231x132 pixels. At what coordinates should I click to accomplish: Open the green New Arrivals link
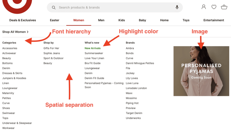tap(92, 48)
